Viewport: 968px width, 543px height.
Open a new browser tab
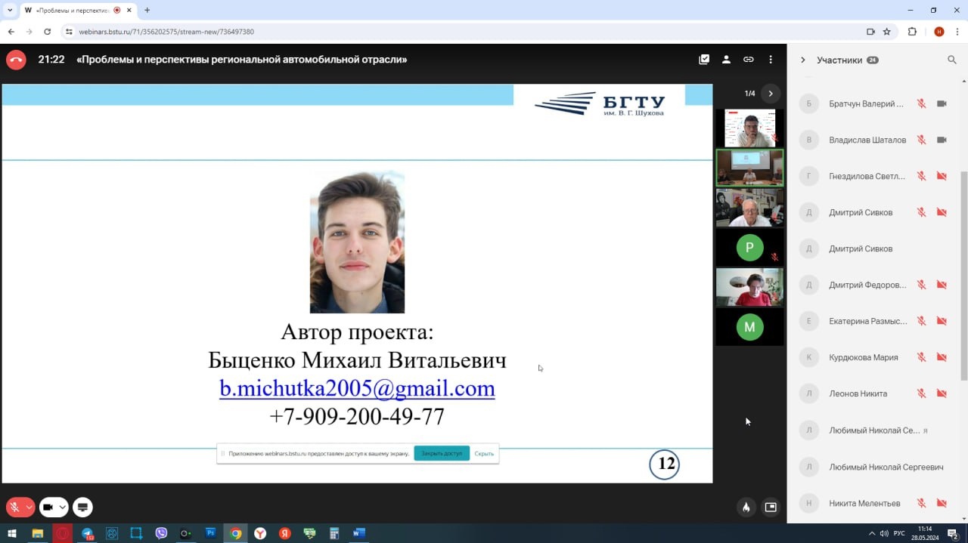coord(147,11)
